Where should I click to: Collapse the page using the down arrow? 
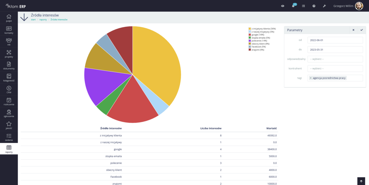(24, 17)
